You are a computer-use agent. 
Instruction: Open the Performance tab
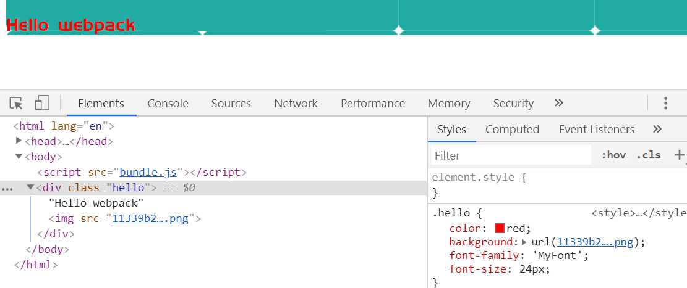[373, 104]
